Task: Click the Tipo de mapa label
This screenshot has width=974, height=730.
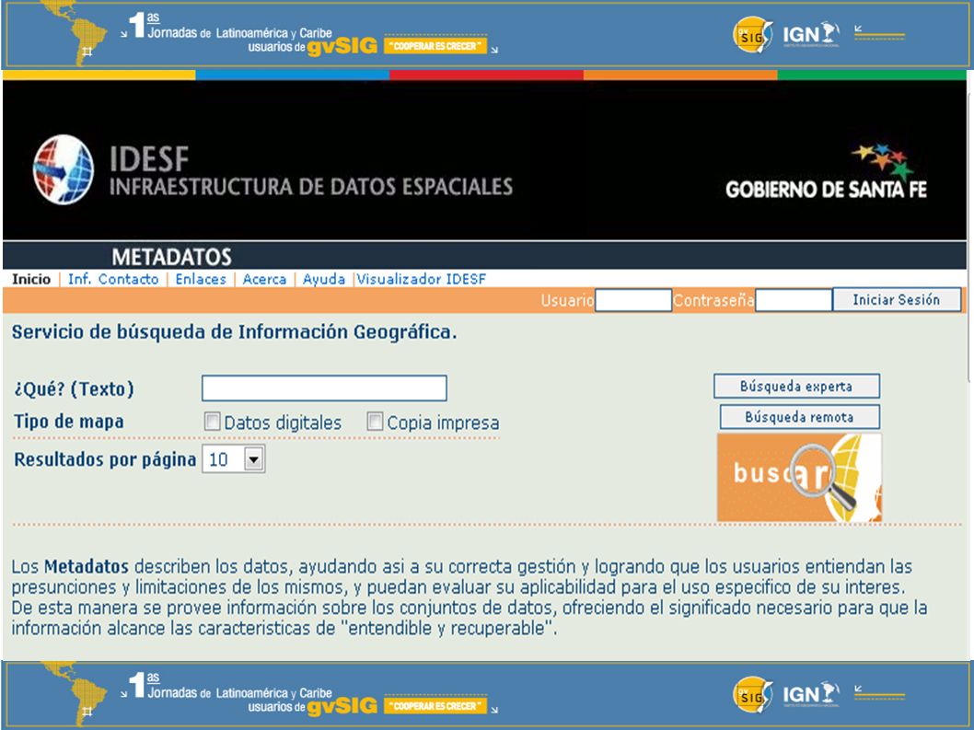Action: pyautogui.click(x=69, y=422)
